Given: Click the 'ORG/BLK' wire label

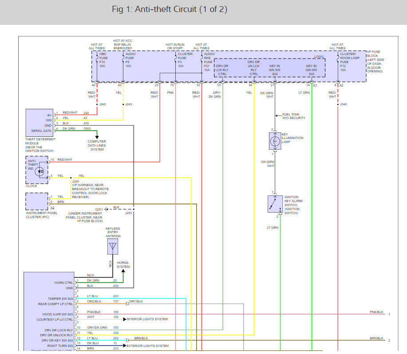Looking at the screenshot, I should (x=94, y=302).
